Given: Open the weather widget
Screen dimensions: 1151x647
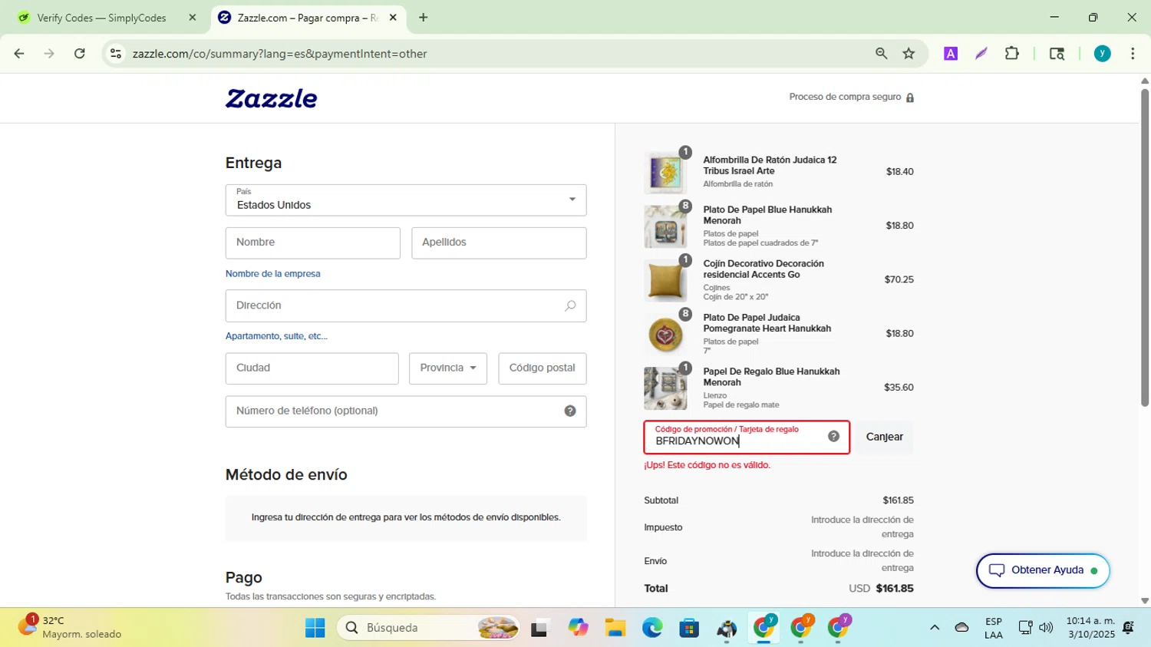Looking at the screenshot, I should pos(71,627).
